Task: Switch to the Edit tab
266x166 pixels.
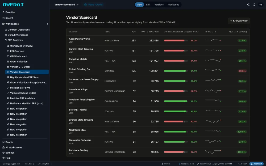Action: click(x=148, y=5)
